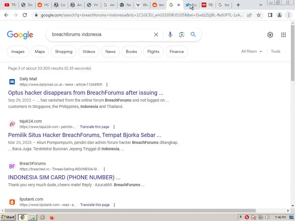Open 'Pemilik Situs Hacker BreachForums' result
This screenshot has height=221, width=295.
pyautogui.click(x=85, y=135)
